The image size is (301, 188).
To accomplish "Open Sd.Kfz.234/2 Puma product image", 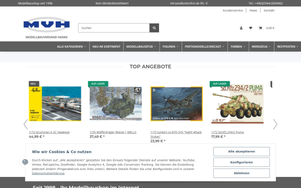I will tap(237, 104).
